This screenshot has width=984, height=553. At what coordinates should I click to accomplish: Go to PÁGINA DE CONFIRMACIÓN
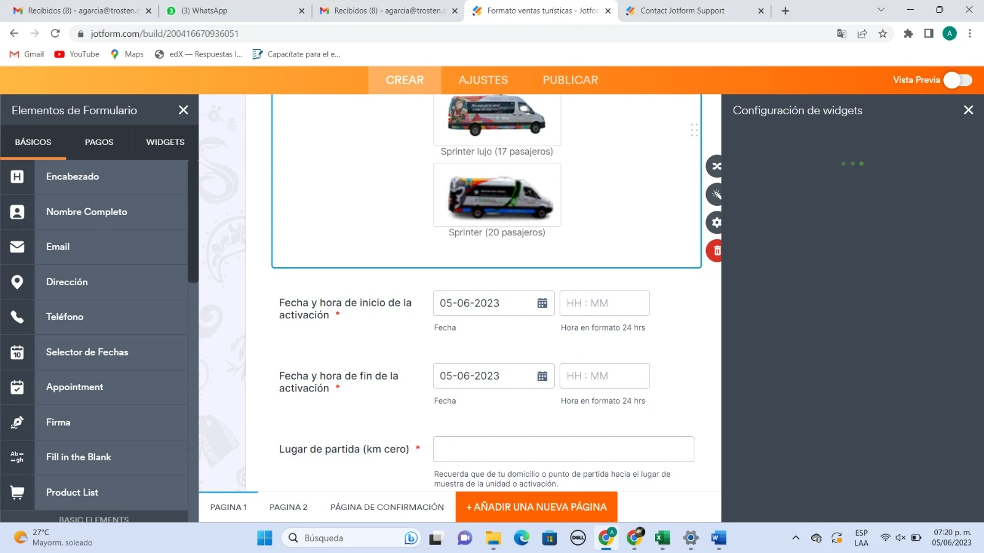387,507
